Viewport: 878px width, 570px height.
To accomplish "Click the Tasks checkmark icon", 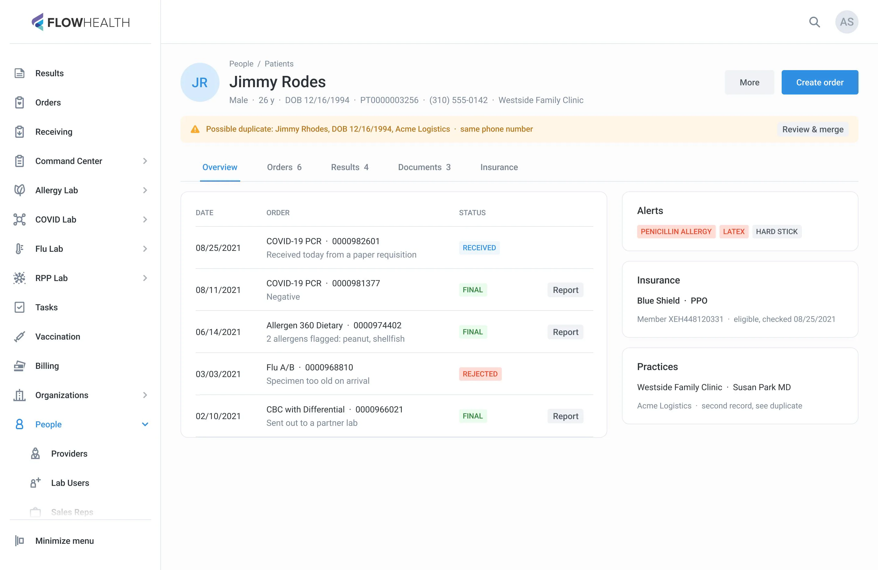I will coord(20,307).
